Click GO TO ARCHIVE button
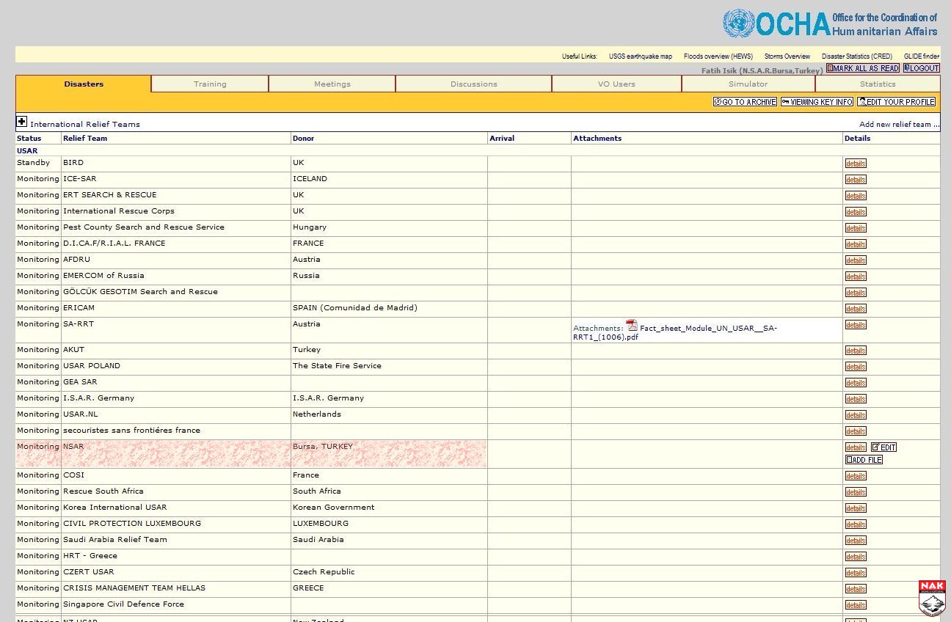The height and width of the screenshot is (622, 951). pyautogui.click(x=745, y=102)
